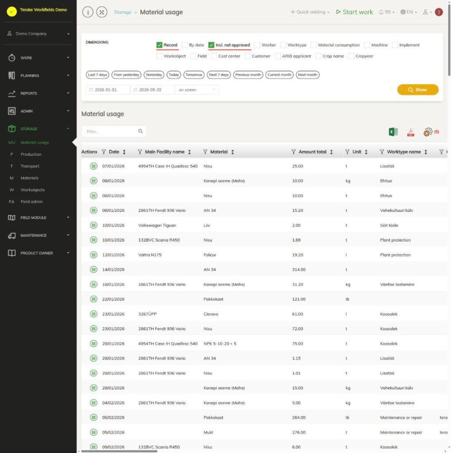
Task: Select the Last 7 days range
Action: pyautogui.click(x=97, y=75)
